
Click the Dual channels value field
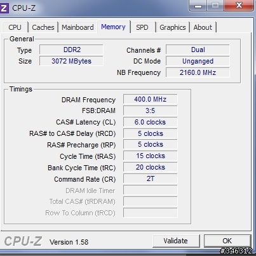pos(198,50)
